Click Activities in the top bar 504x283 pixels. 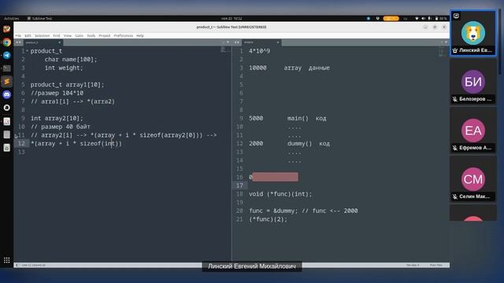[x=11, y=19]
